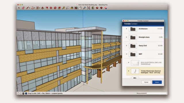Viewport: 184px width, 103px height.
Task: Expand the Bimsight share folder arrow
Action: click(x=126, y=37)
